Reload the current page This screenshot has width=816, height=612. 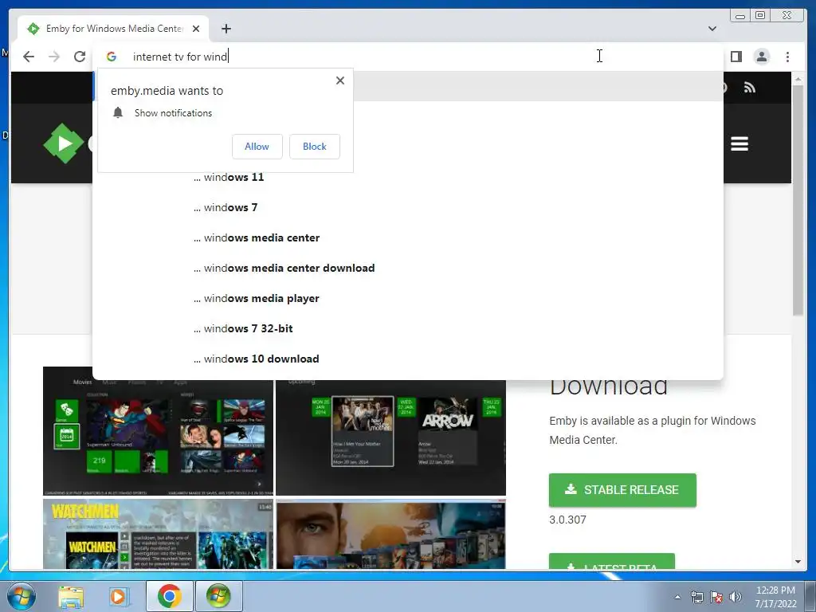(80, 57)
